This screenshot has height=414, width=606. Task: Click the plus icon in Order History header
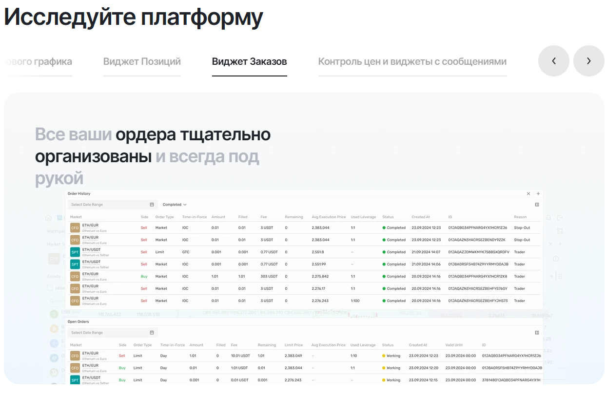(x=538, y=194)
